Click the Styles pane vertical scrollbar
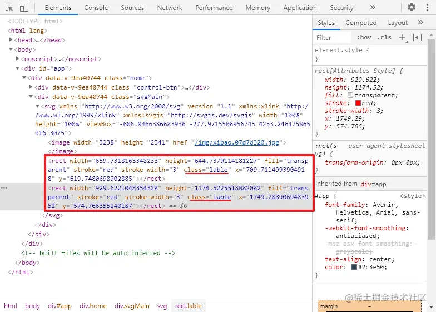This screenshot has width=436, height=312. (432, 139)
